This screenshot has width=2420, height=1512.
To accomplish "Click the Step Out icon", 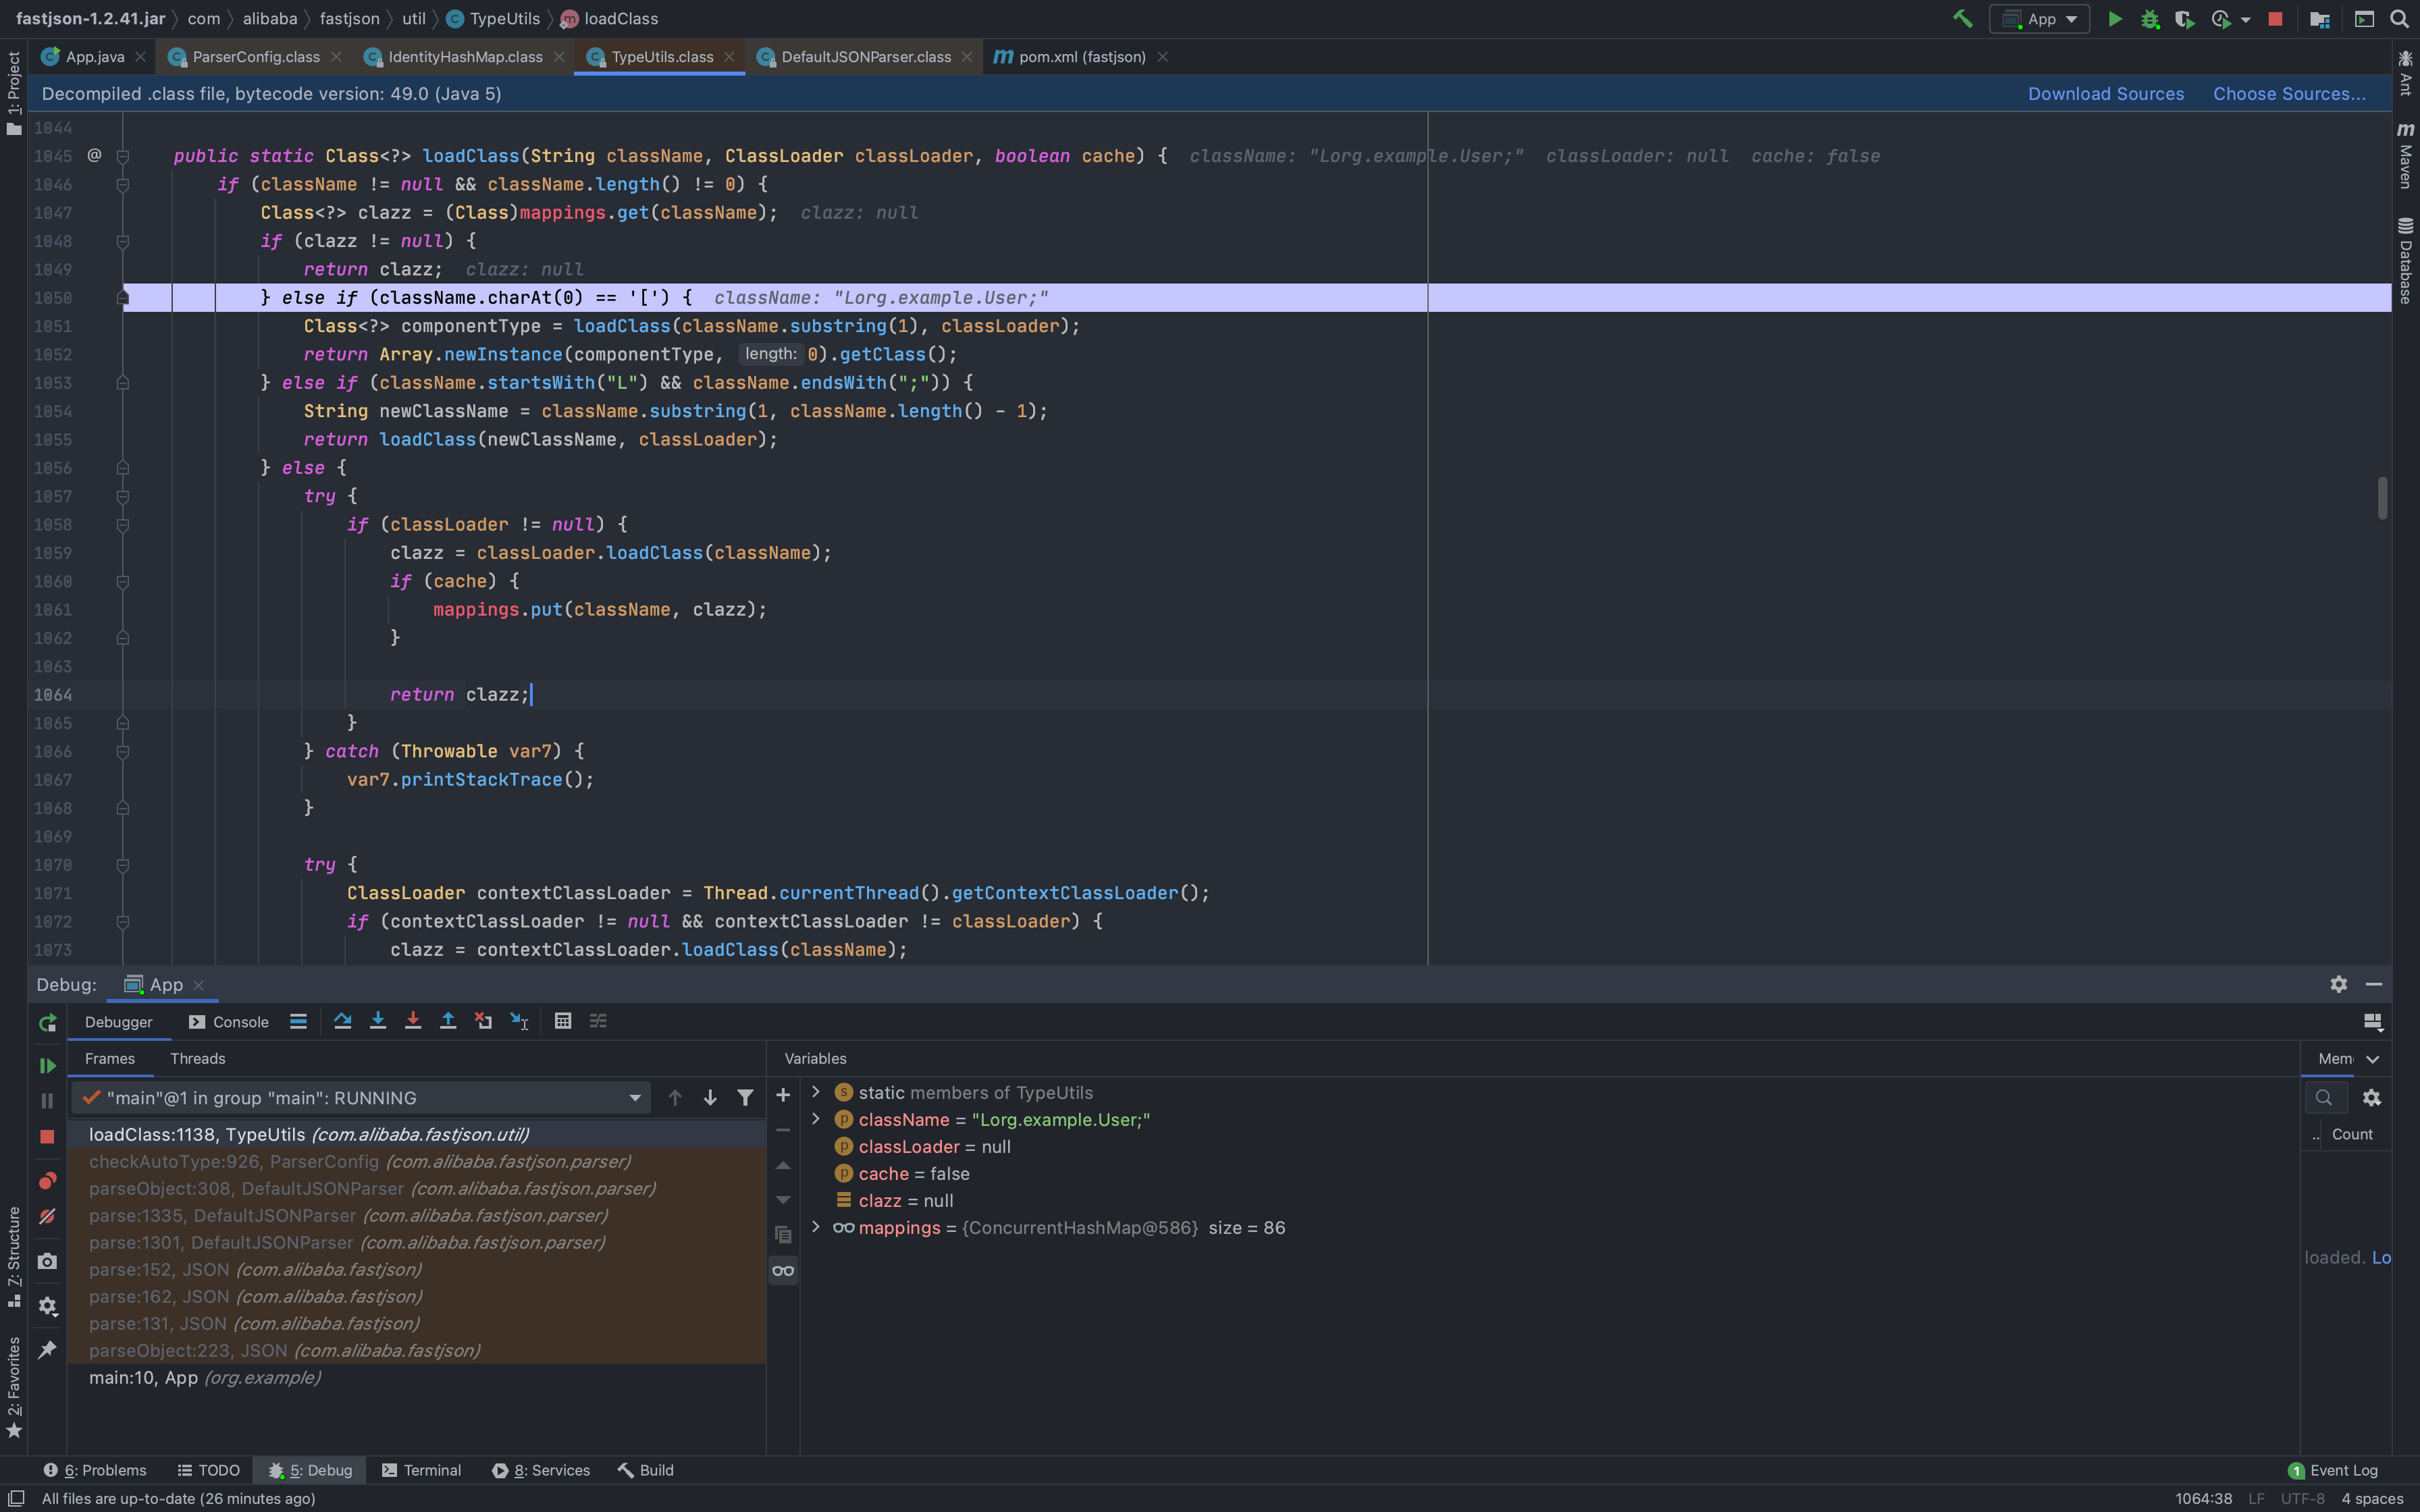I will pos(448,1021).
